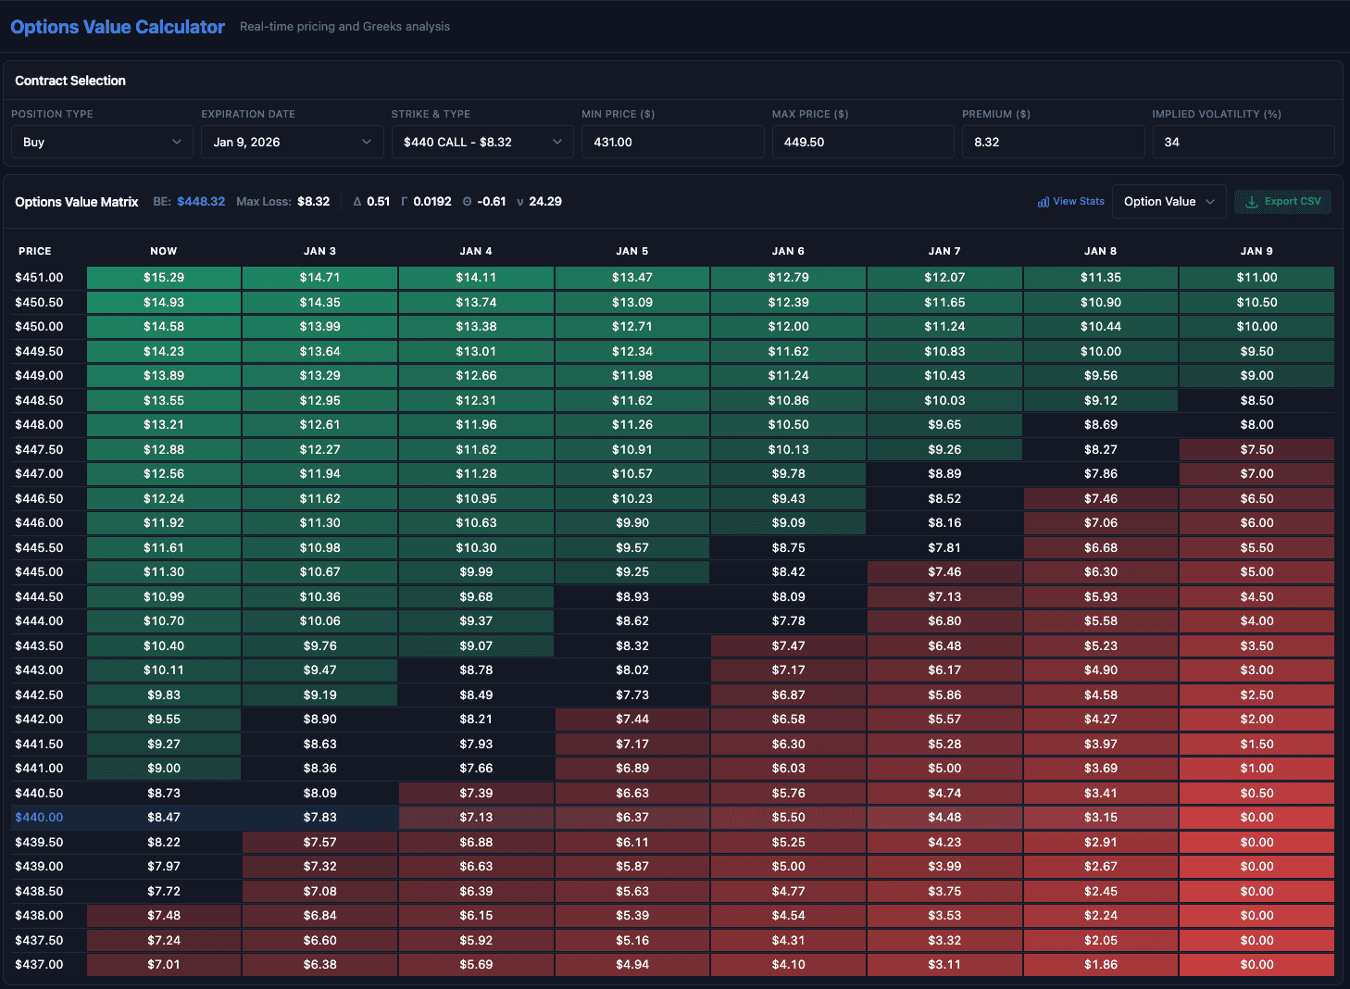The image size is (1350, 989).
Task: Click the Premium input field
Action: pyautogui.click(x=1053, y=142)
